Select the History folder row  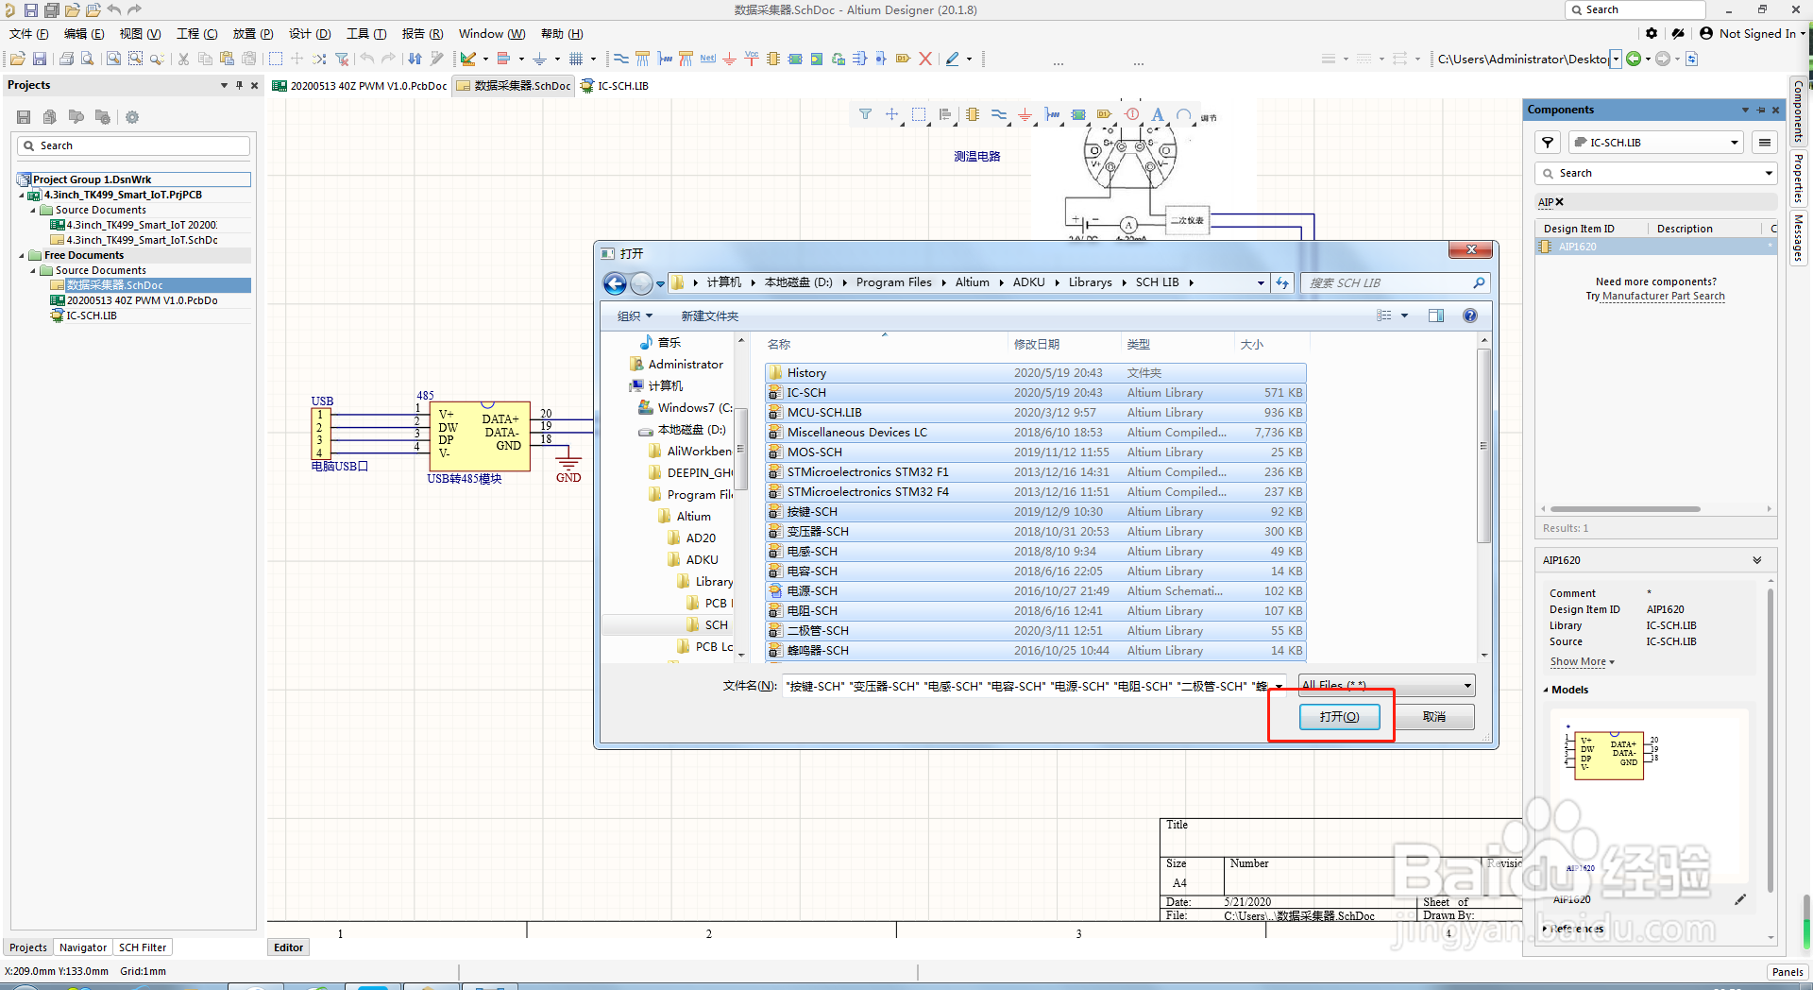point(1035,373)
